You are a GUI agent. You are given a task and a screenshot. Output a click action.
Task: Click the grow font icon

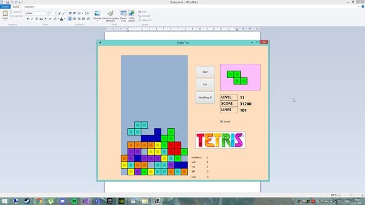[x=59, y=13]
